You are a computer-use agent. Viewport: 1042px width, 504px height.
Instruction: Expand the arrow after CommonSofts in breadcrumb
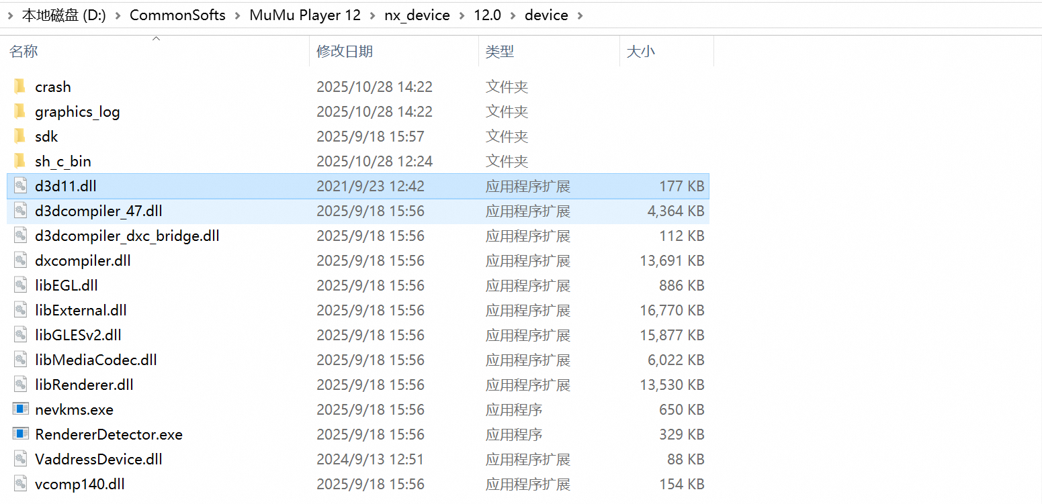tap(238, 15)
